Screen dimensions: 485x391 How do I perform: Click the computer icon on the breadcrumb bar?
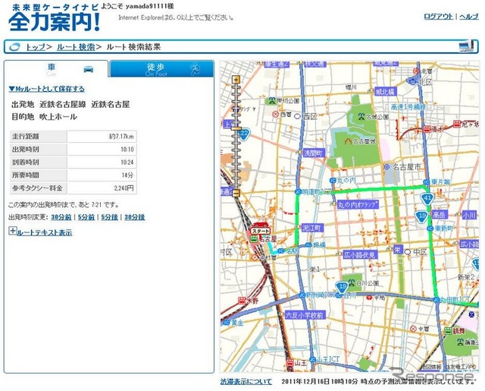pos(467,46)
